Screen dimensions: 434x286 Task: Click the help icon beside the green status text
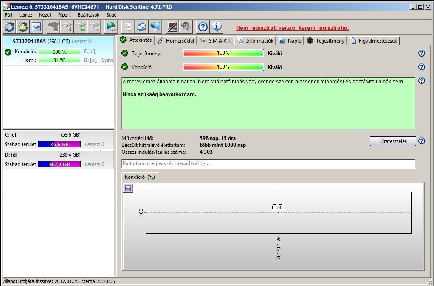[421, 80]
